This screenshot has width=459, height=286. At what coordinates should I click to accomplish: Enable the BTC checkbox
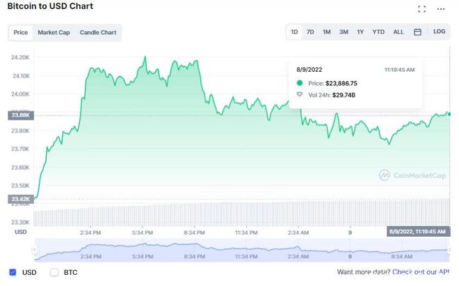tap(54, 272)
